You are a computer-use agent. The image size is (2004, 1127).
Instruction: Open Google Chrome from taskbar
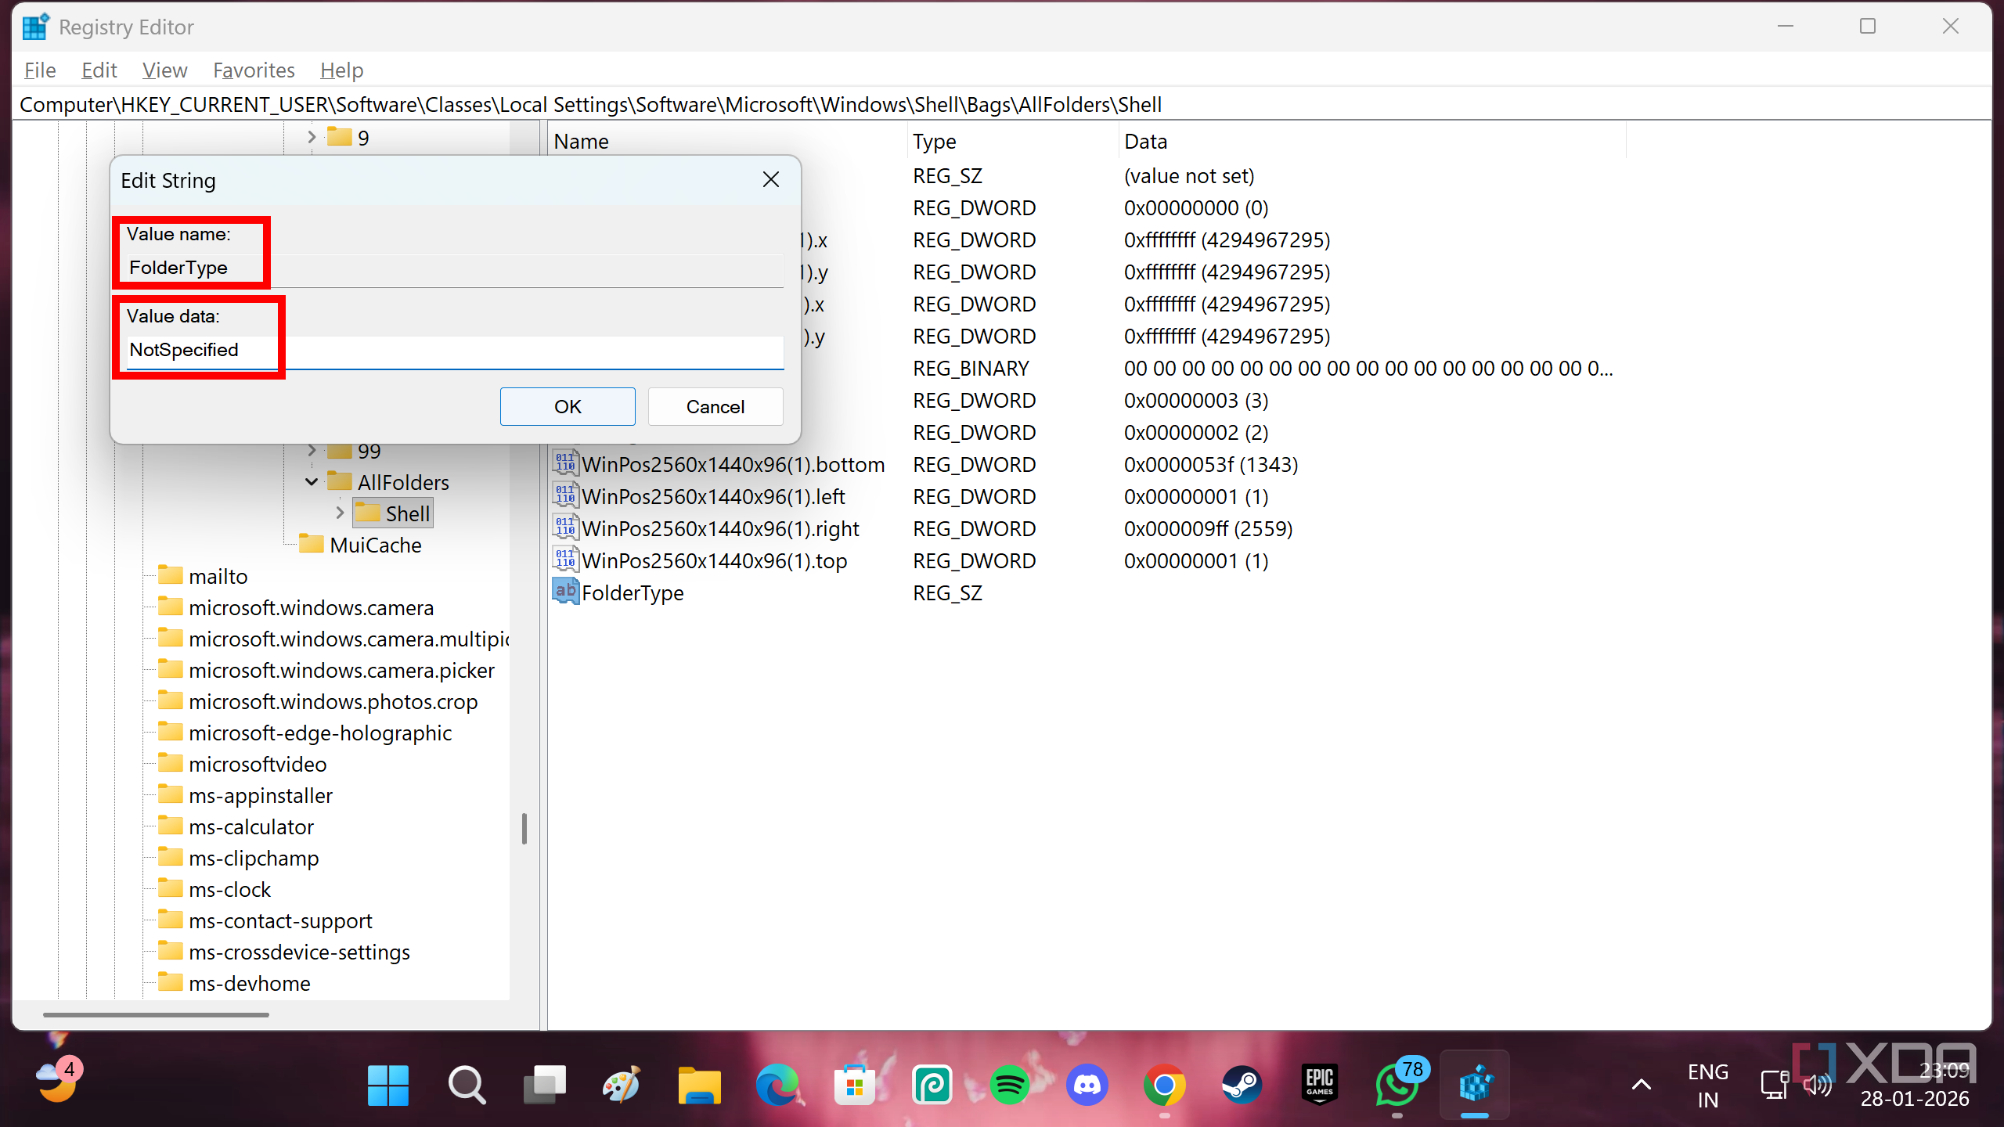click(x=1164, y=1086)
